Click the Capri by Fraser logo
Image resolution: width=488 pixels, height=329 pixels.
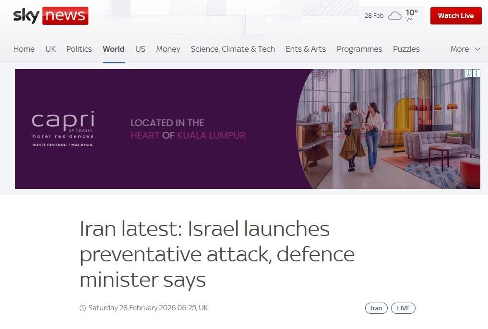tap(63, 129)
